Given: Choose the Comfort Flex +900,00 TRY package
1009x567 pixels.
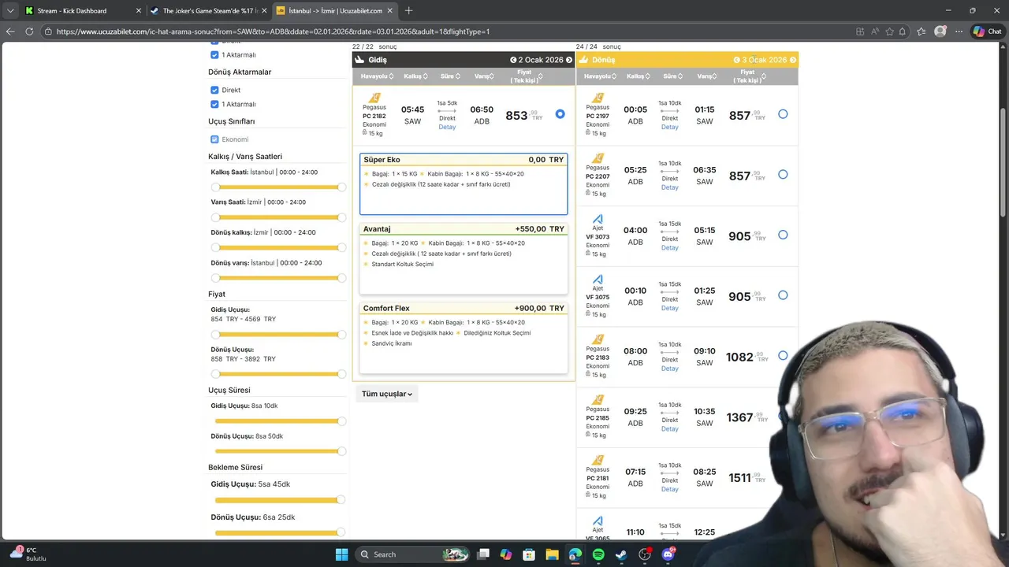Looking at the screenshot, I should [x=464, y=338].
